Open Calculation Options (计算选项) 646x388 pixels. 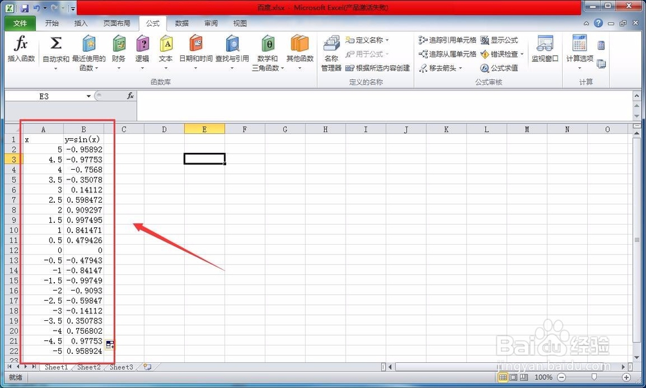point(579,52)
